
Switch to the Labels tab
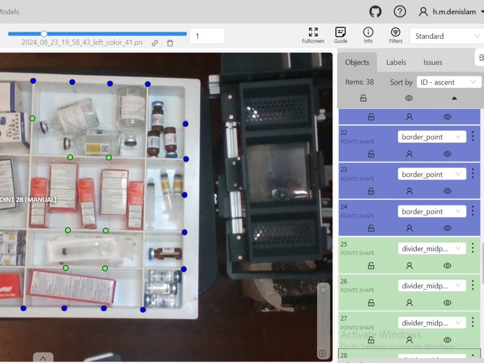point(396,62)
